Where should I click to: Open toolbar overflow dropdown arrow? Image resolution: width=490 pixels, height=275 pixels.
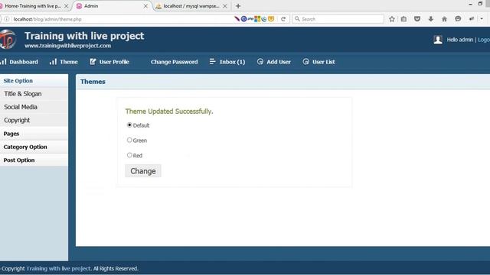click(482, 19)
